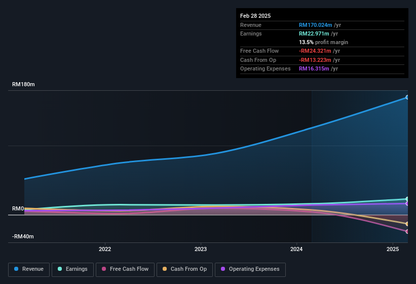Click the Revenue label in tooltip

point(251,25)
